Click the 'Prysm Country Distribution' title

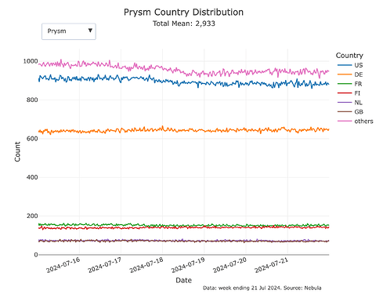pyautogui.click(x=183, y=13)
